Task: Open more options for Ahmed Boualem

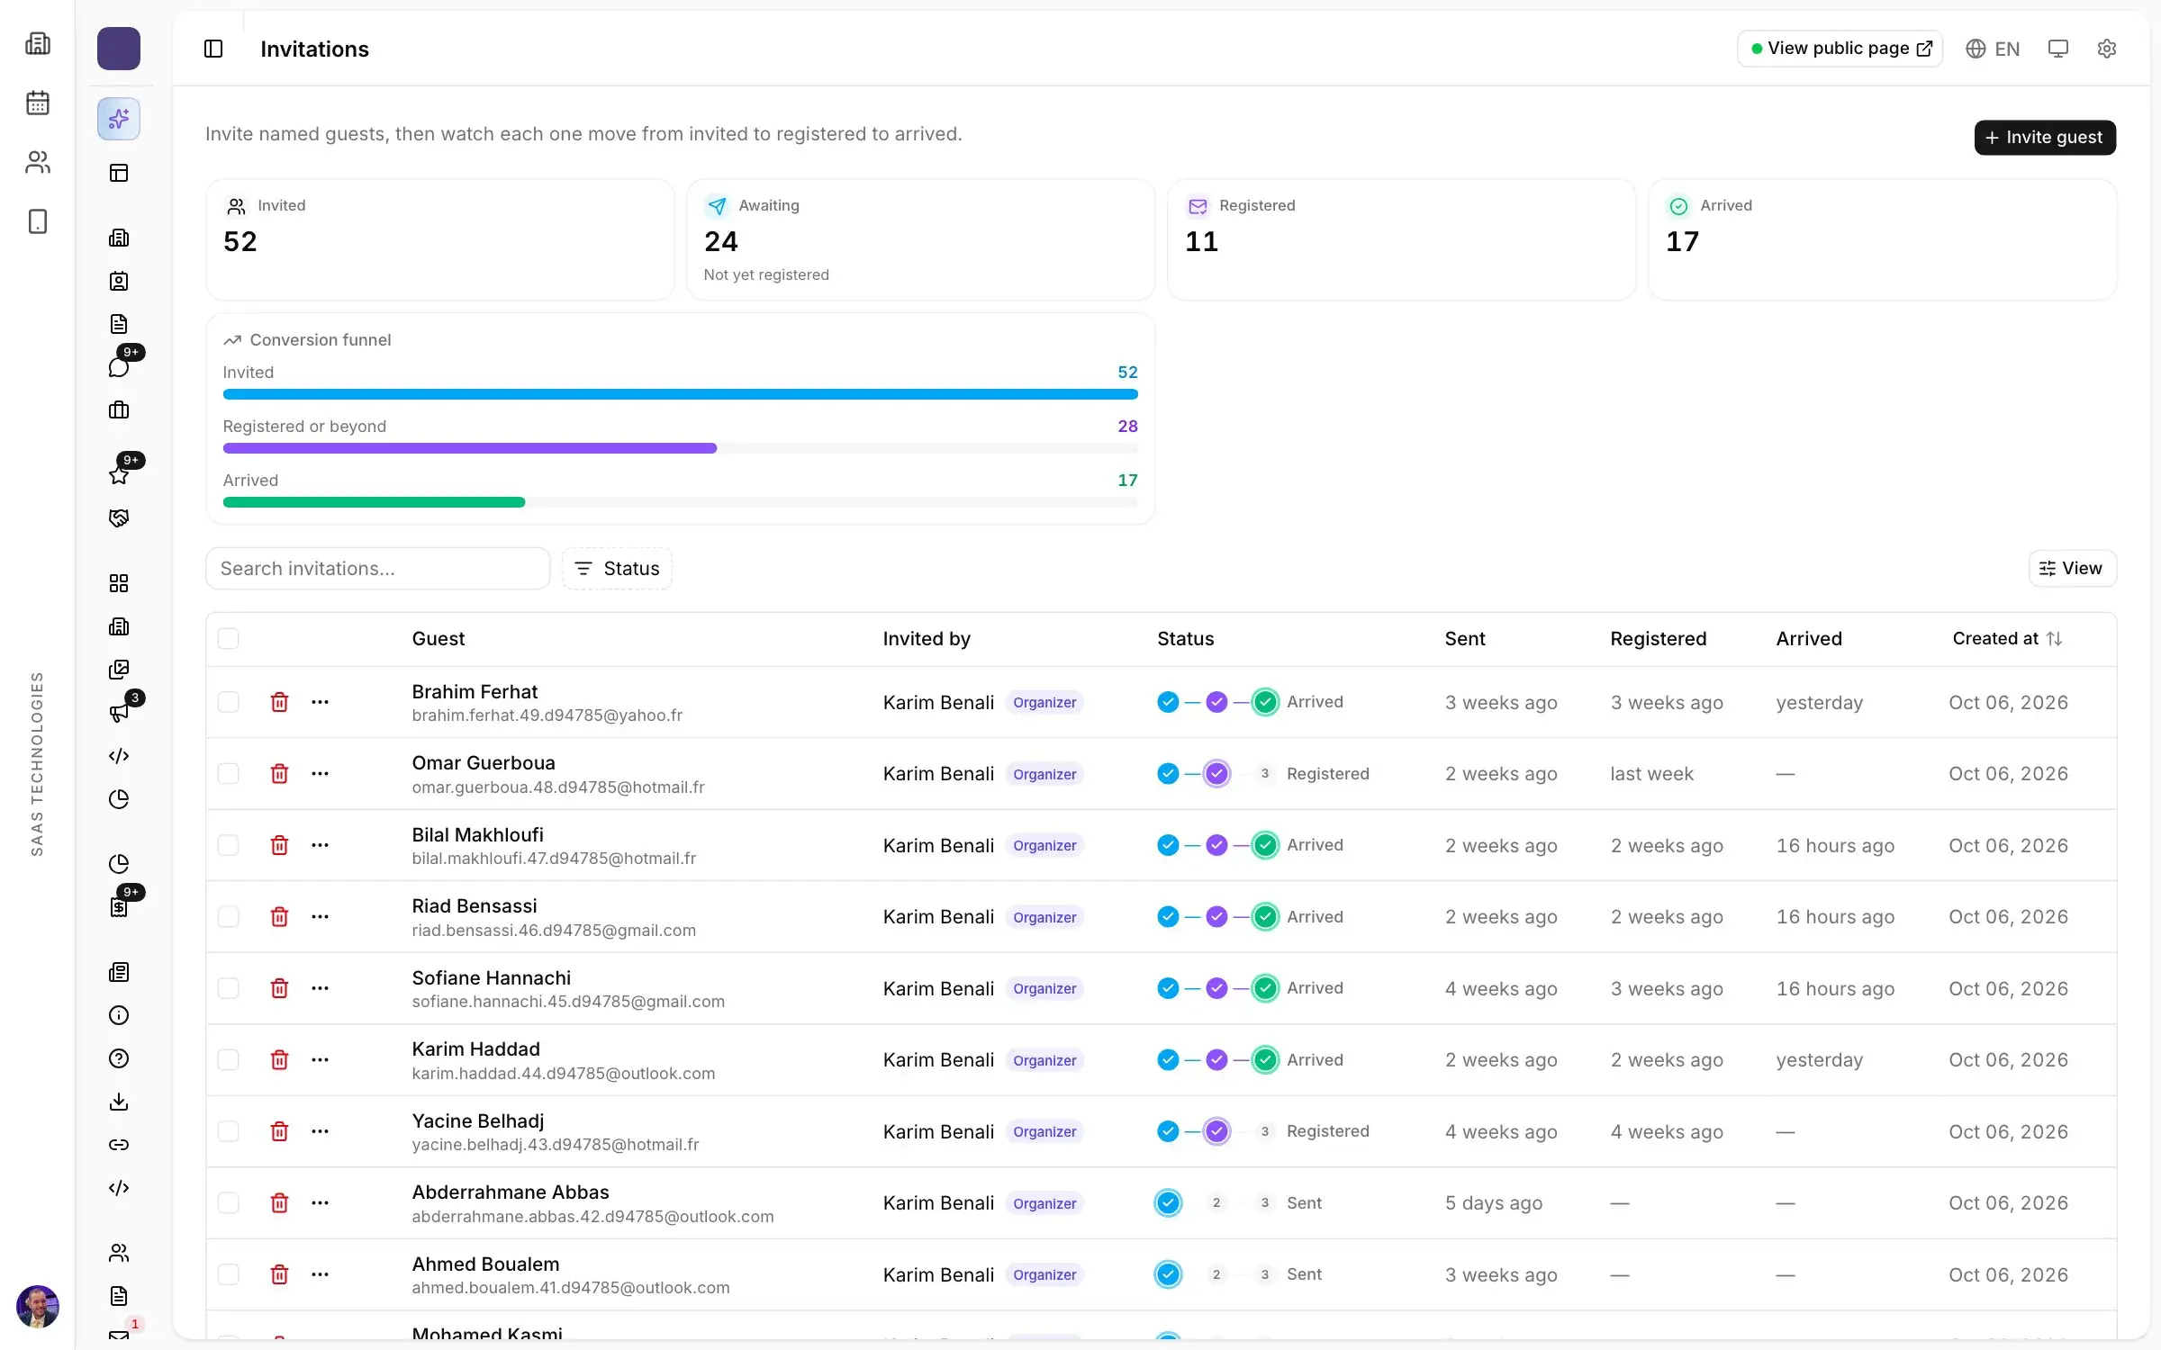Action: pyautogui.click(x=320, y=1274)
